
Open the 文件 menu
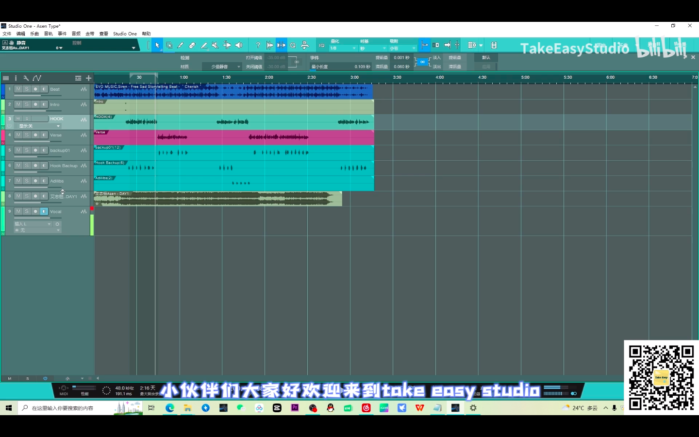(7, 34)
